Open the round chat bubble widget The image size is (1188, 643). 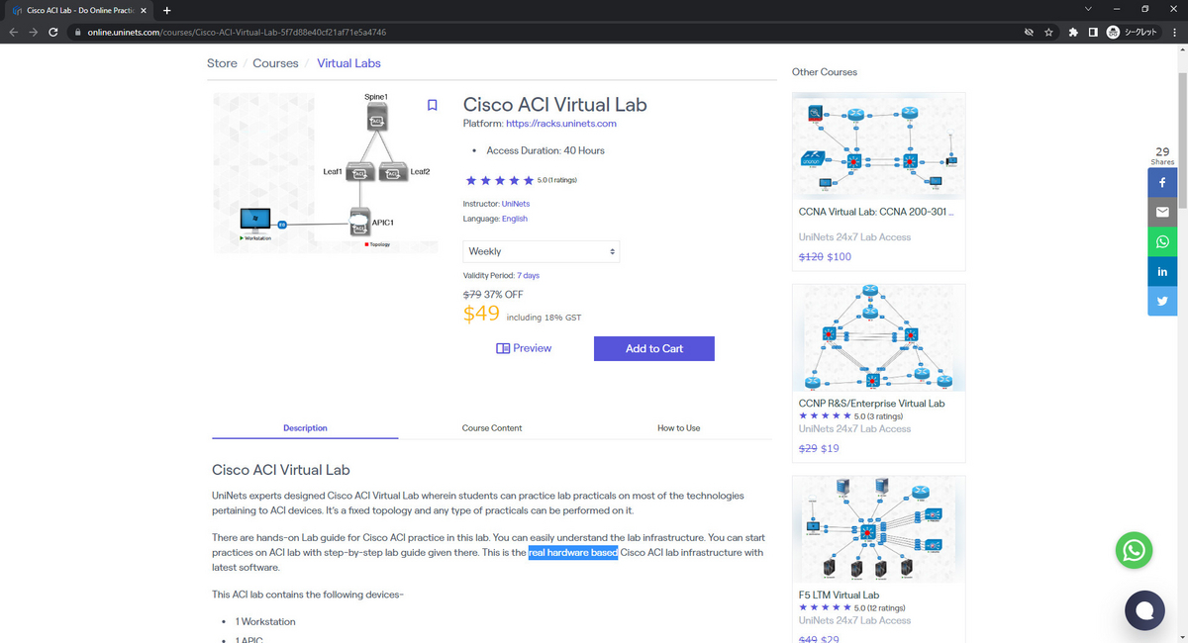coord(1144,610)
